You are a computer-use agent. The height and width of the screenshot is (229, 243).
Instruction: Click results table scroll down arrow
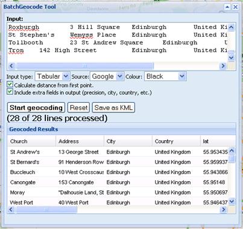tap(232, 201)
